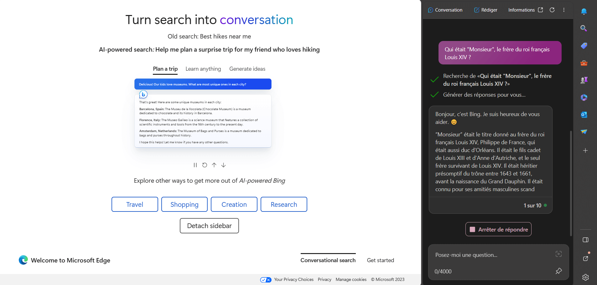Open the notifications bell icon in sidebar
597x285 pixels.
coord(584,12)
